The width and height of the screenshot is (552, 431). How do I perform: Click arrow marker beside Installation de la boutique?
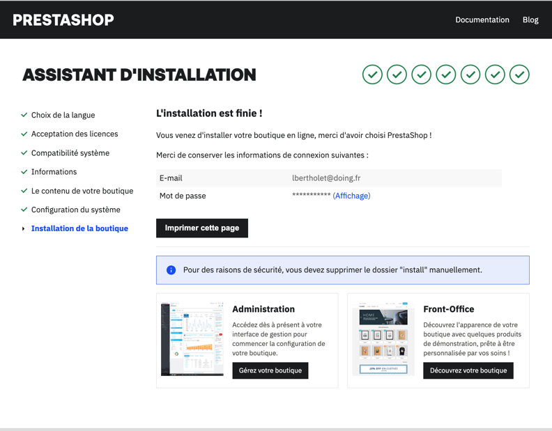[x=23, y=228]
